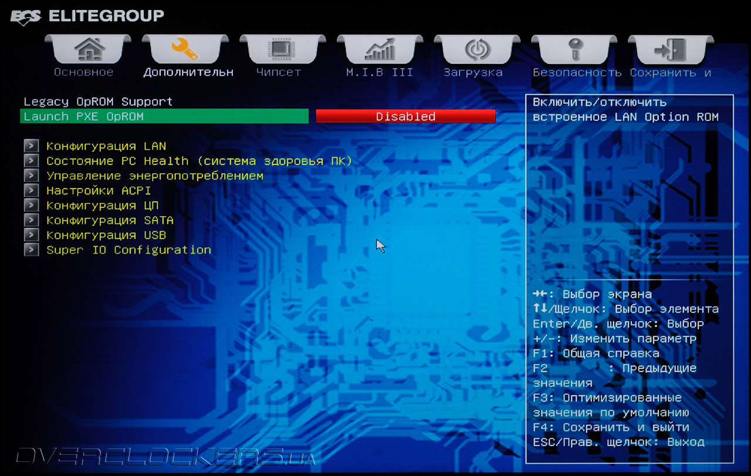Expand arrow next to Конфигурация ЦП

(x=31, y=205)
